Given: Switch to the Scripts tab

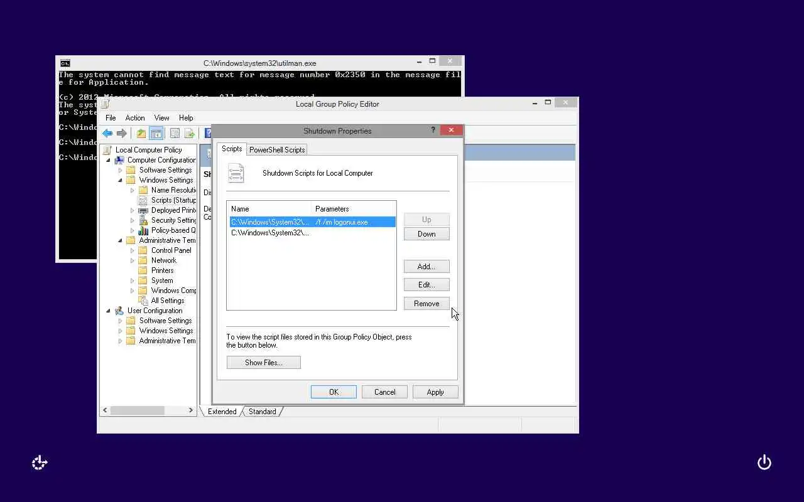Looking at the screenshot, I should tap(232, 149).
